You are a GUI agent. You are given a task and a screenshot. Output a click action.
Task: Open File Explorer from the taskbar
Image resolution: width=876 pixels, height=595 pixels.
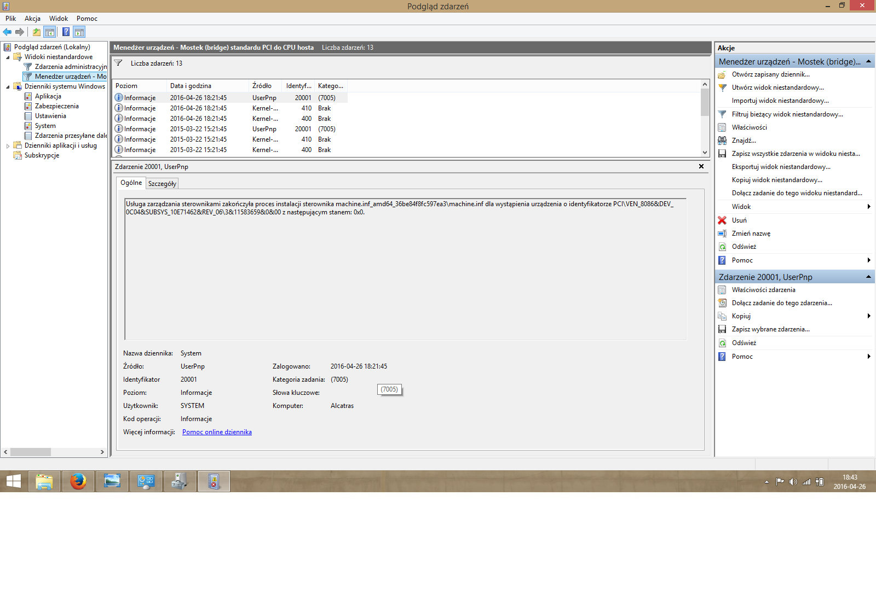coord(44,481)
